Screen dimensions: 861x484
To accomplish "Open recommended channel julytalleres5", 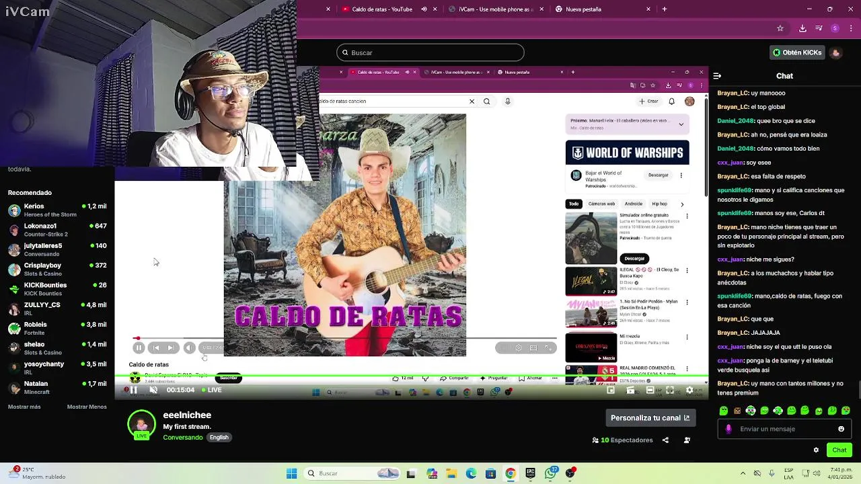I will [x=57, y=249].
